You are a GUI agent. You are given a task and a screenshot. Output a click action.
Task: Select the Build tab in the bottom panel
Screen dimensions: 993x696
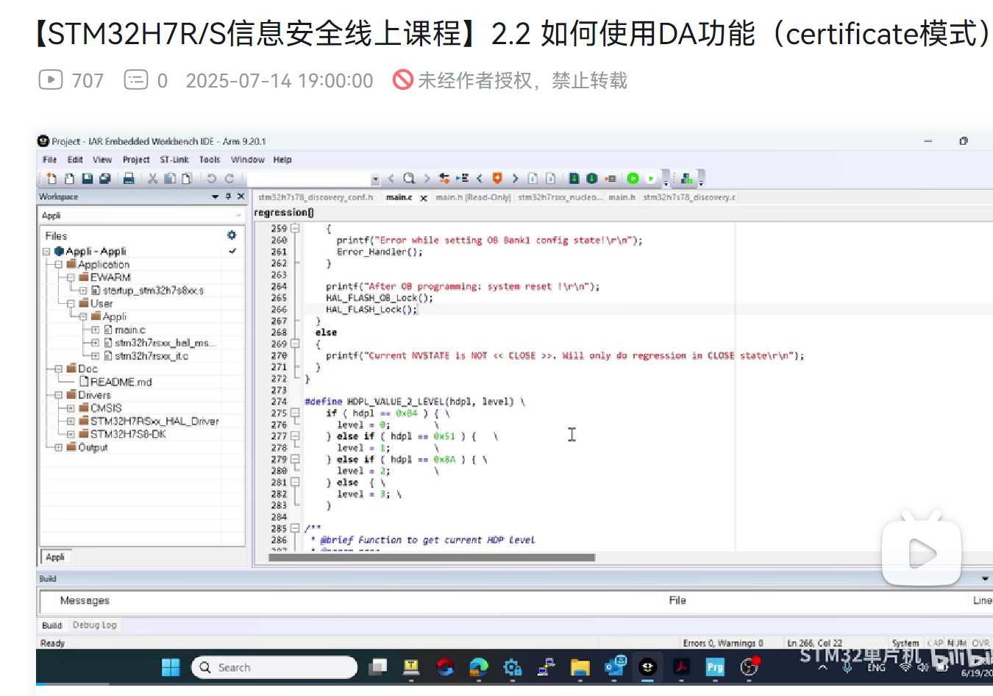51,625
